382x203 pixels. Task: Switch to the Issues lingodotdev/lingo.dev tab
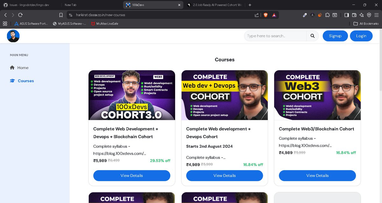tap(29, 5)
